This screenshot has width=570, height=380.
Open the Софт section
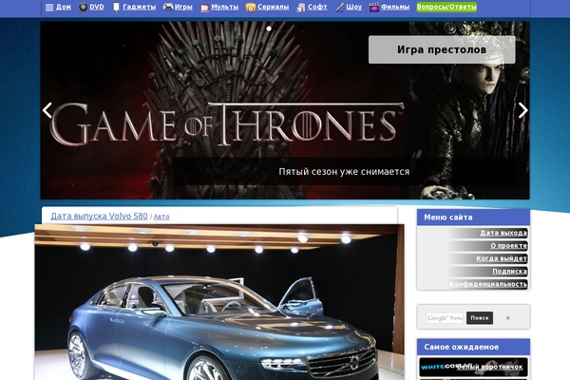click(317, 7)
